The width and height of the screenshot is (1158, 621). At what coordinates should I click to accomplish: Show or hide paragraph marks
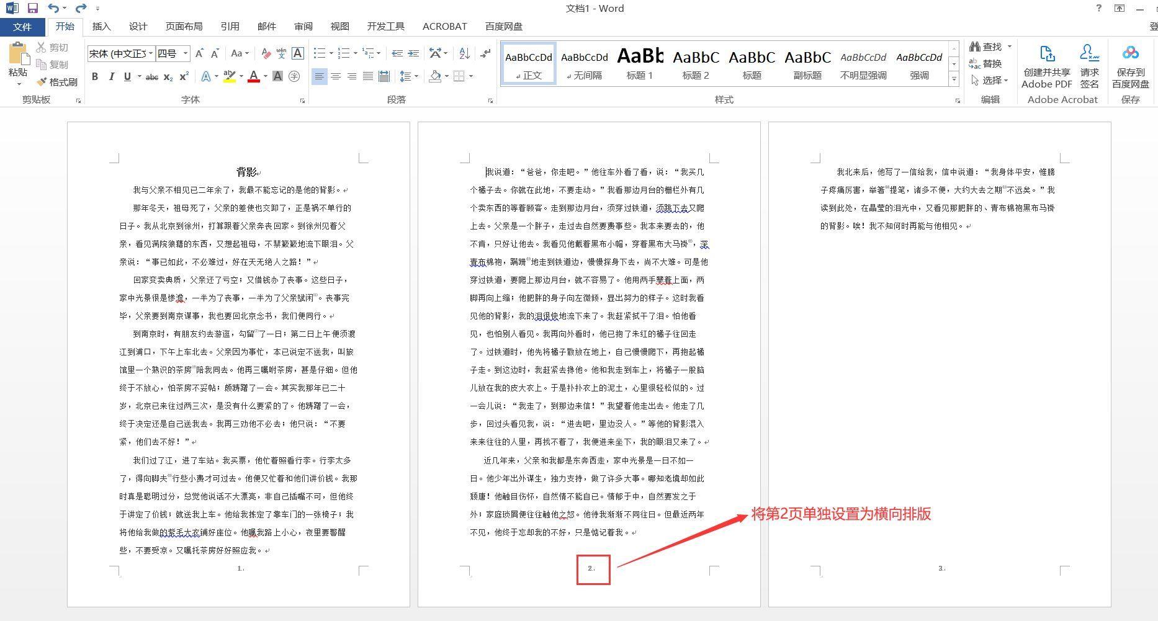tap(485, 54)
